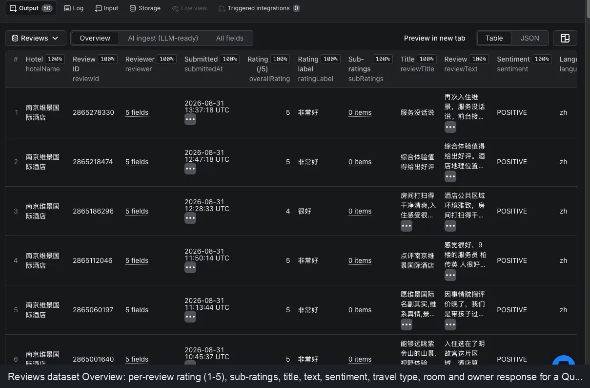Screen dimensions: 590x388
Task: Open 0 items sub-ratings in row 2
Action: point(360,162)
